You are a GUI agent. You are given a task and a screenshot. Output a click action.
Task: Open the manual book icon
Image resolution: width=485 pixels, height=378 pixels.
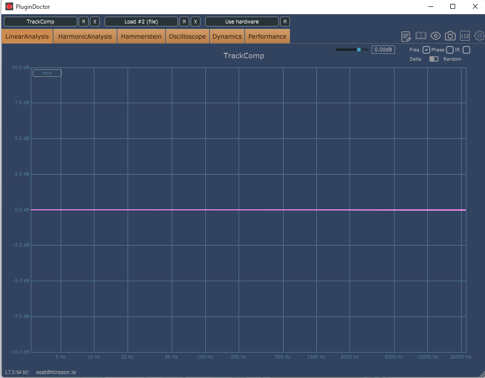coord(420,36)
